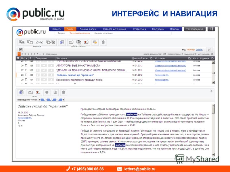Tick the checkbox for row 29 Казахскому парламенту
The width and height of the screenshot is (230, 172).
pyautogui.click(x=26, y=80)
